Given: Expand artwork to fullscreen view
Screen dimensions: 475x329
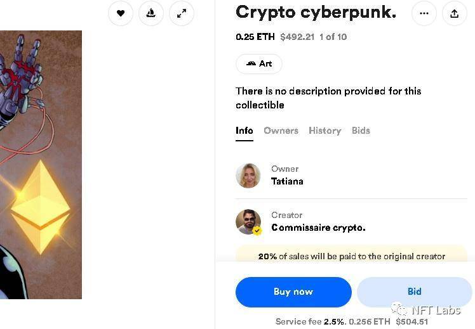Looking at the screenshot, I should tap(182, 13).
